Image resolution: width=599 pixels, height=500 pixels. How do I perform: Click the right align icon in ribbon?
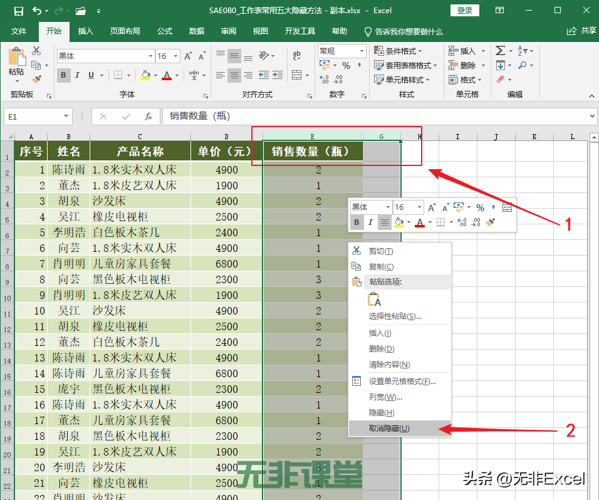248,75
